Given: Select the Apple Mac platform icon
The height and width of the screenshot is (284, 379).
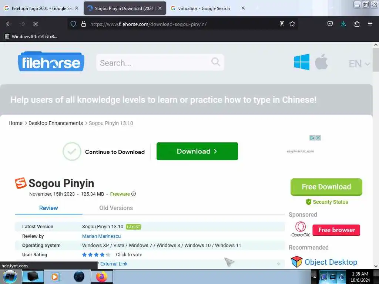Looking at the screenshot, I should pos(321,62).
